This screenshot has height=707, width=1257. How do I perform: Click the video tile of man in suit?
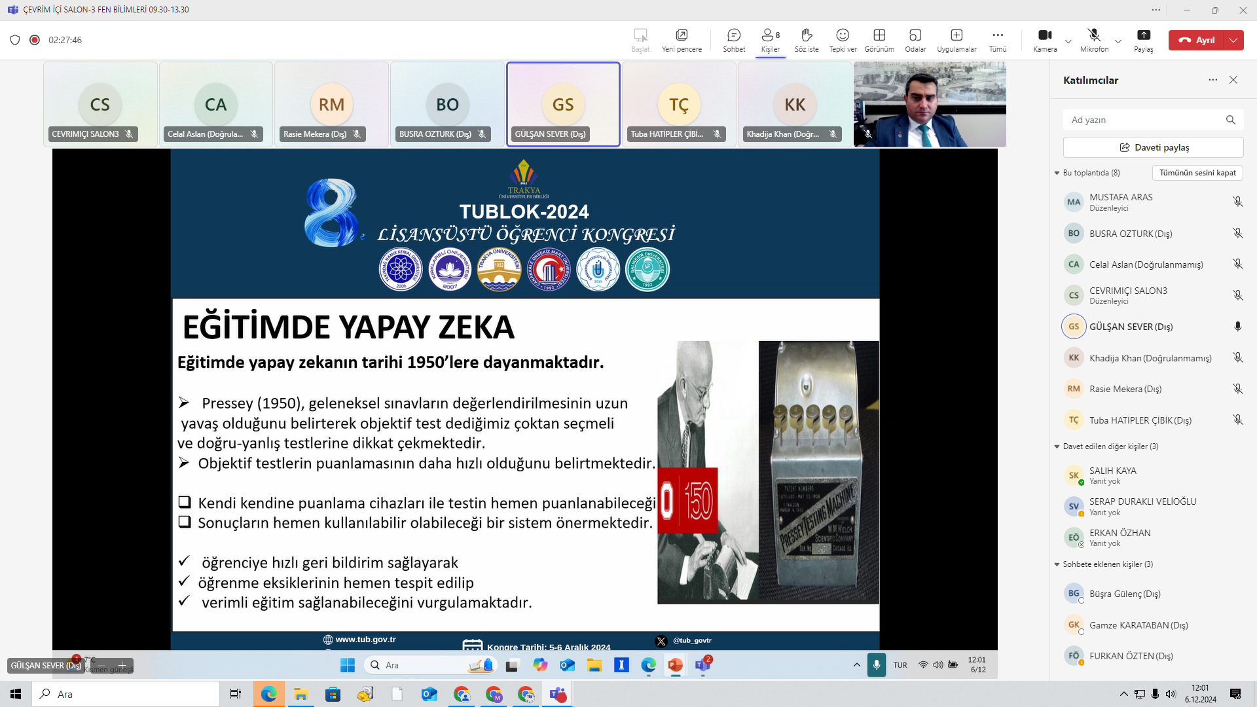[930, 104]
